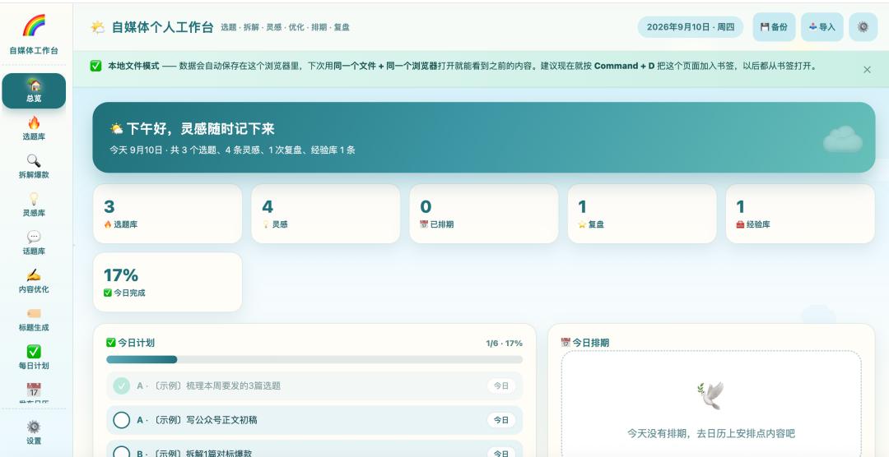This screenshot has width=889, height=457.
Task: Click 今日 tag on 写公众号正文初稿
Action: pos(501,420)
